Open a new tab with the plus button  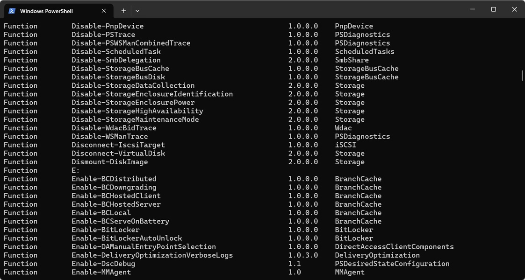click(x=123, y=11)
